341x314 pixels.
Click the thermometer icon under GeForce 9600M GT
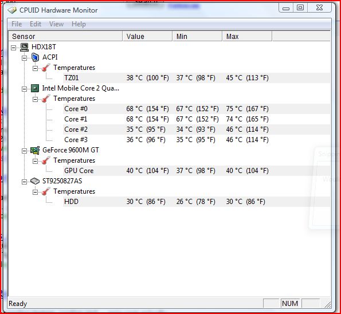tap(46, 160)
